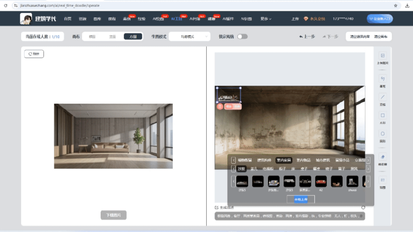This screenshot has height=232, width=413.
Task: Click the browser address bar URL
Action: pyautogui.click(x=60, y=5)
